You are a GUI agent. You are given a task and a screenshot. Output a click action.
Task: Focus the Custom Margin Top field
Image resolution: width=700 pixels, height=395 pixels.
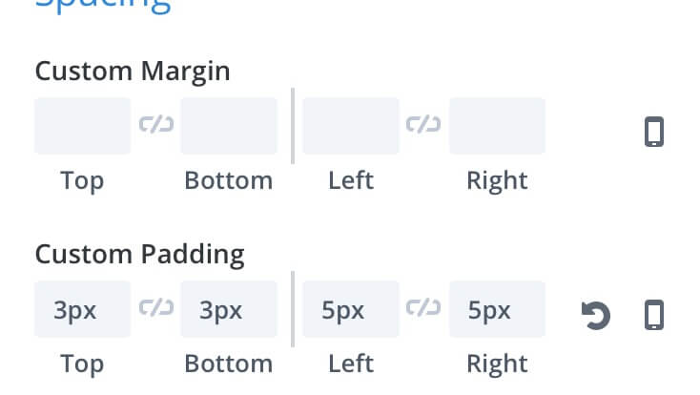83,126
